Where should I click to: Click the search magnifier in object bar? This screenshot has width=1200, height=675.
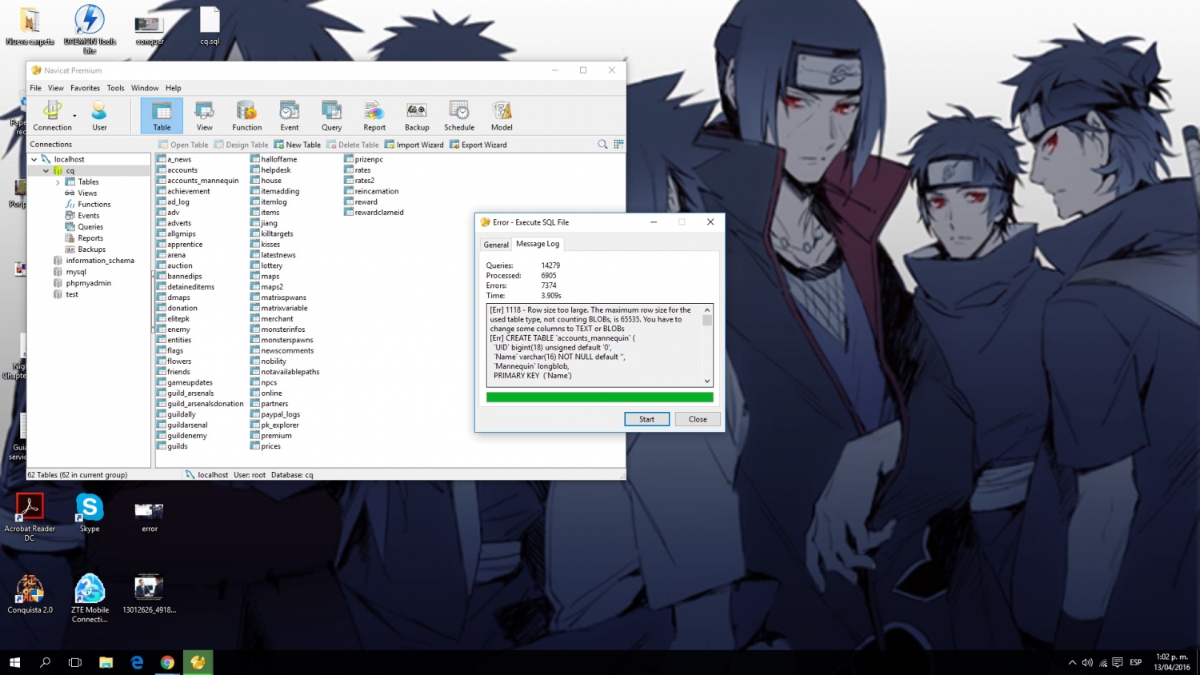[602, 145]
